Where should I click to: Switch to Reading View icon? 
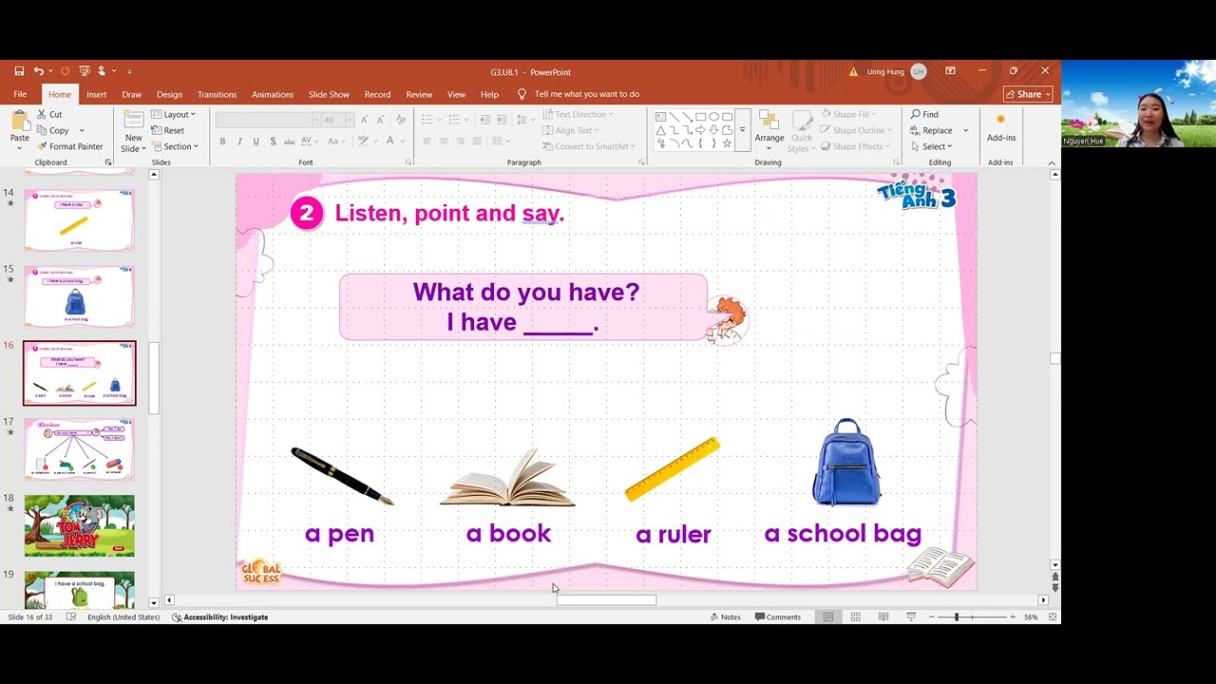883,617
